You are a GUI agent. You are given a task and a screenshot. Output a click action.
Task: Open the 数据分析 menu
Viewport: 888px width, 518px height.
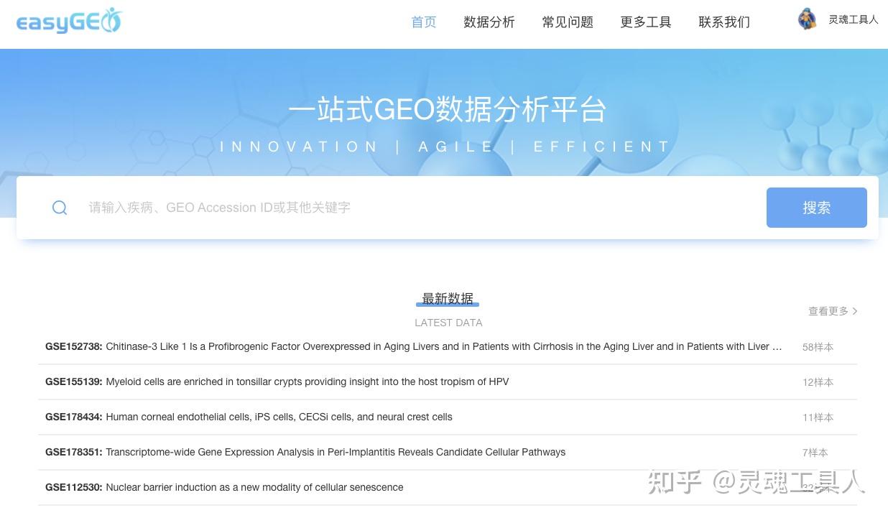(489, 22)
